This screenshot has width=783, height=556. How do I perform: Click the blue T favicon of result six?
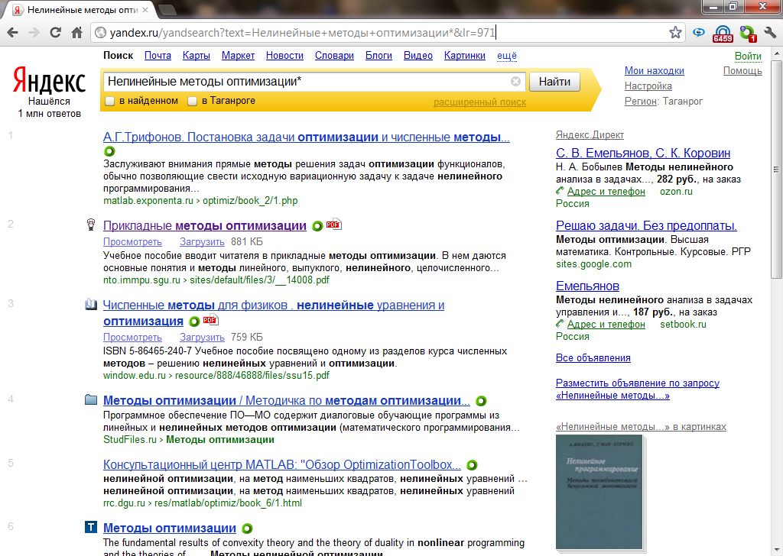click(x=91, y=527)
